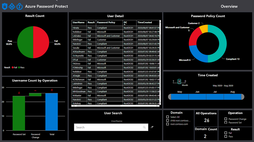The width and height of the screenshot is (254, 142).
Task: Select the Y year granularity option
Action: [173, 81]
